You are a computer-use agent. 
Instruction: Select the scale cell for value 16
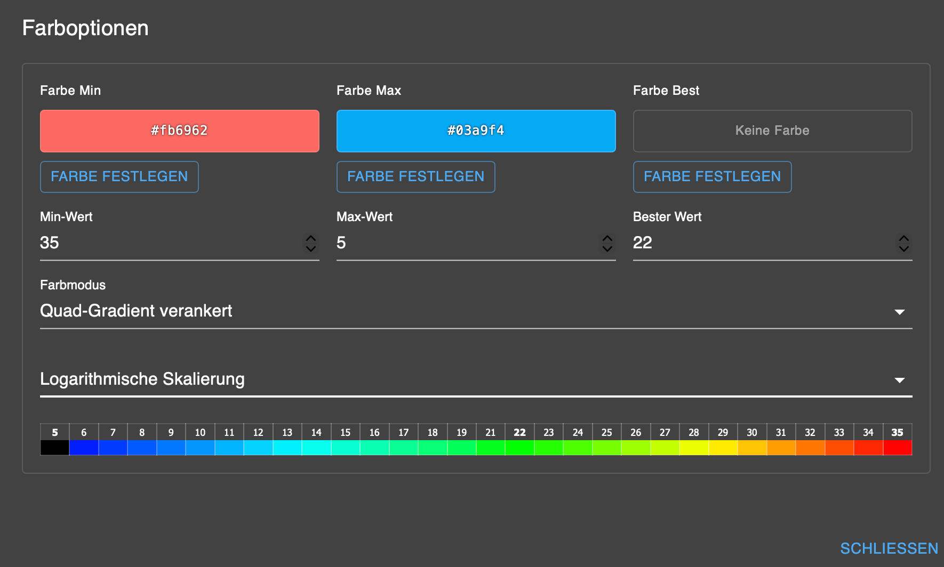tap(374, 440)
